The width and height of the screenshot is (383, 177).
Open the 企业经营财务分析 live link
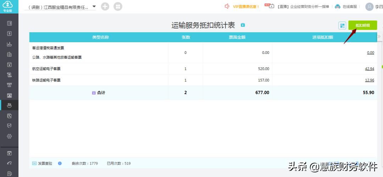click(303, 7)
